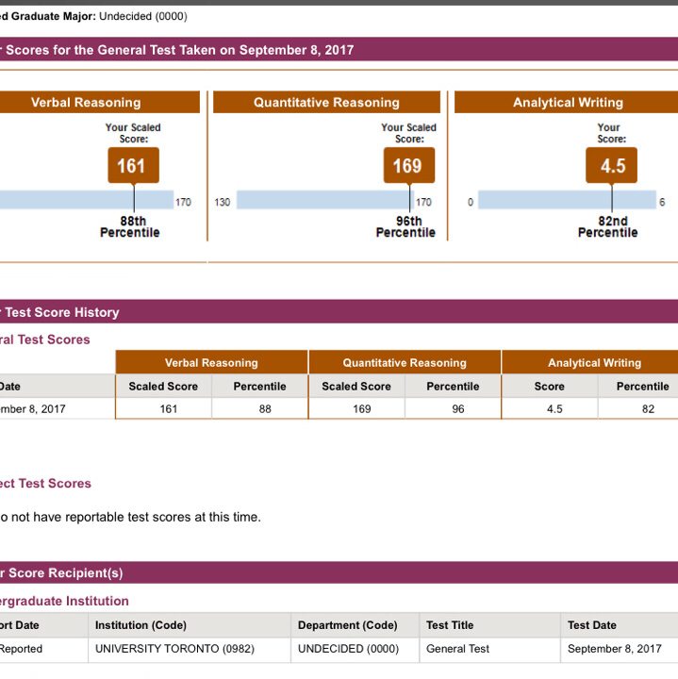Click the Verbal Reasoning score bar
The width and height of the screenshot is (678, 679).
point(87,200)
